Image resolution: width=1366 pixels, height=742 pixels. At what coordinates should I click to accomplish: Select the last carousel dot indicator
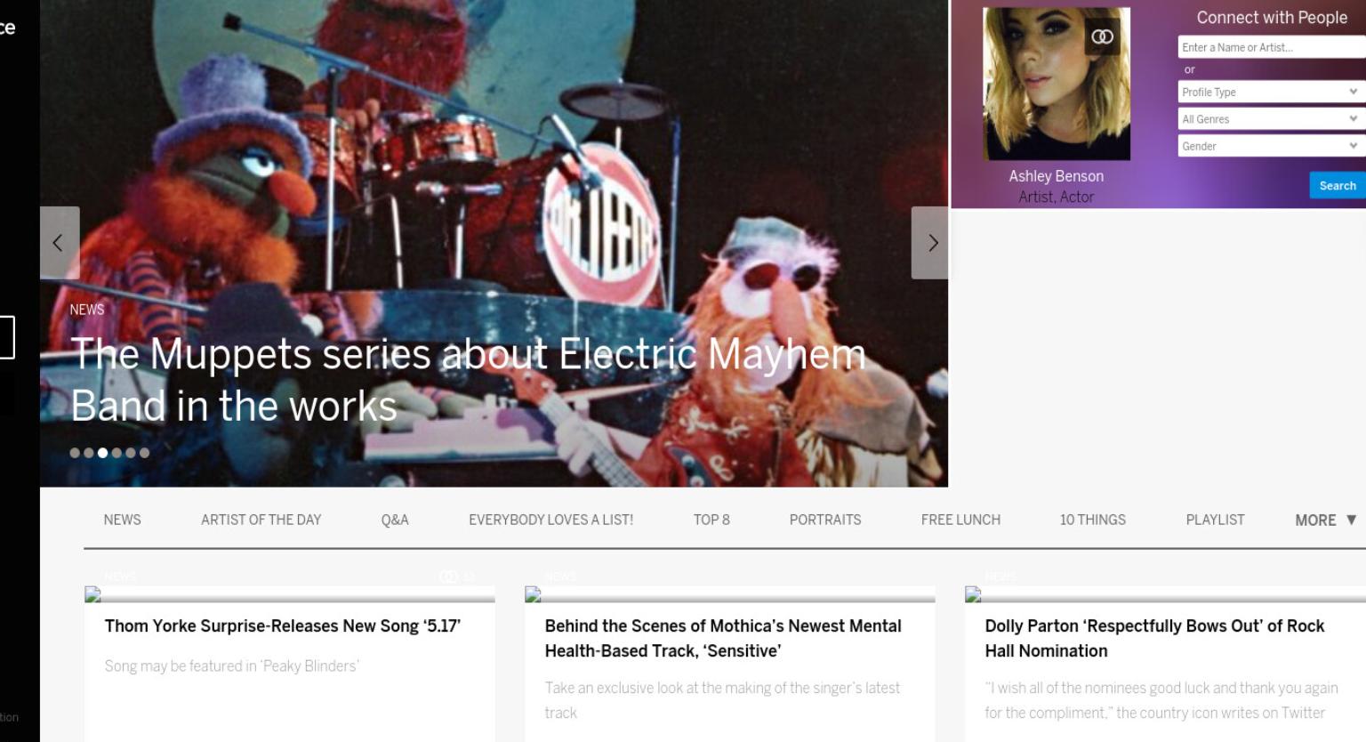point(144,453)
